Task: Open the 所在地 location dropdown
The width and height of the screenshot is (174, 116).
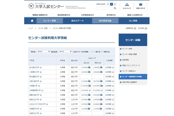Action: 44,51
